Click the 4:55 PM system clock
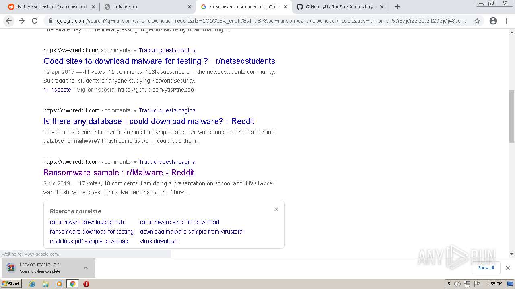The height and width of the screenshot is (289, 515). [x=494, y=284]
